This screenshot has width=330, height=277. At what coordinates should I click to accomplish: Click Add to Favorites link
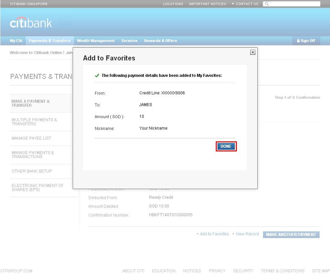tap(214, 234)
